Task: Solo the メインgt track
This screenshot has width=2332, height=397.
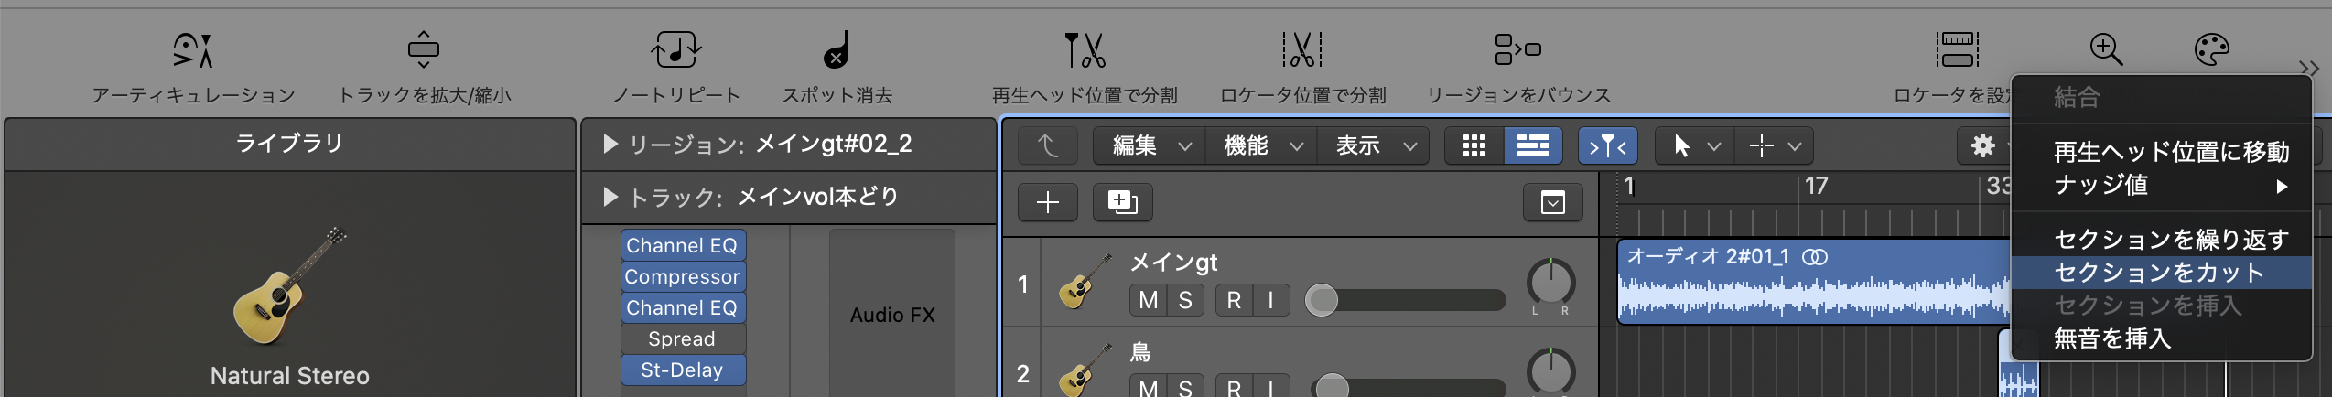Action: (x=1185, y=300)
